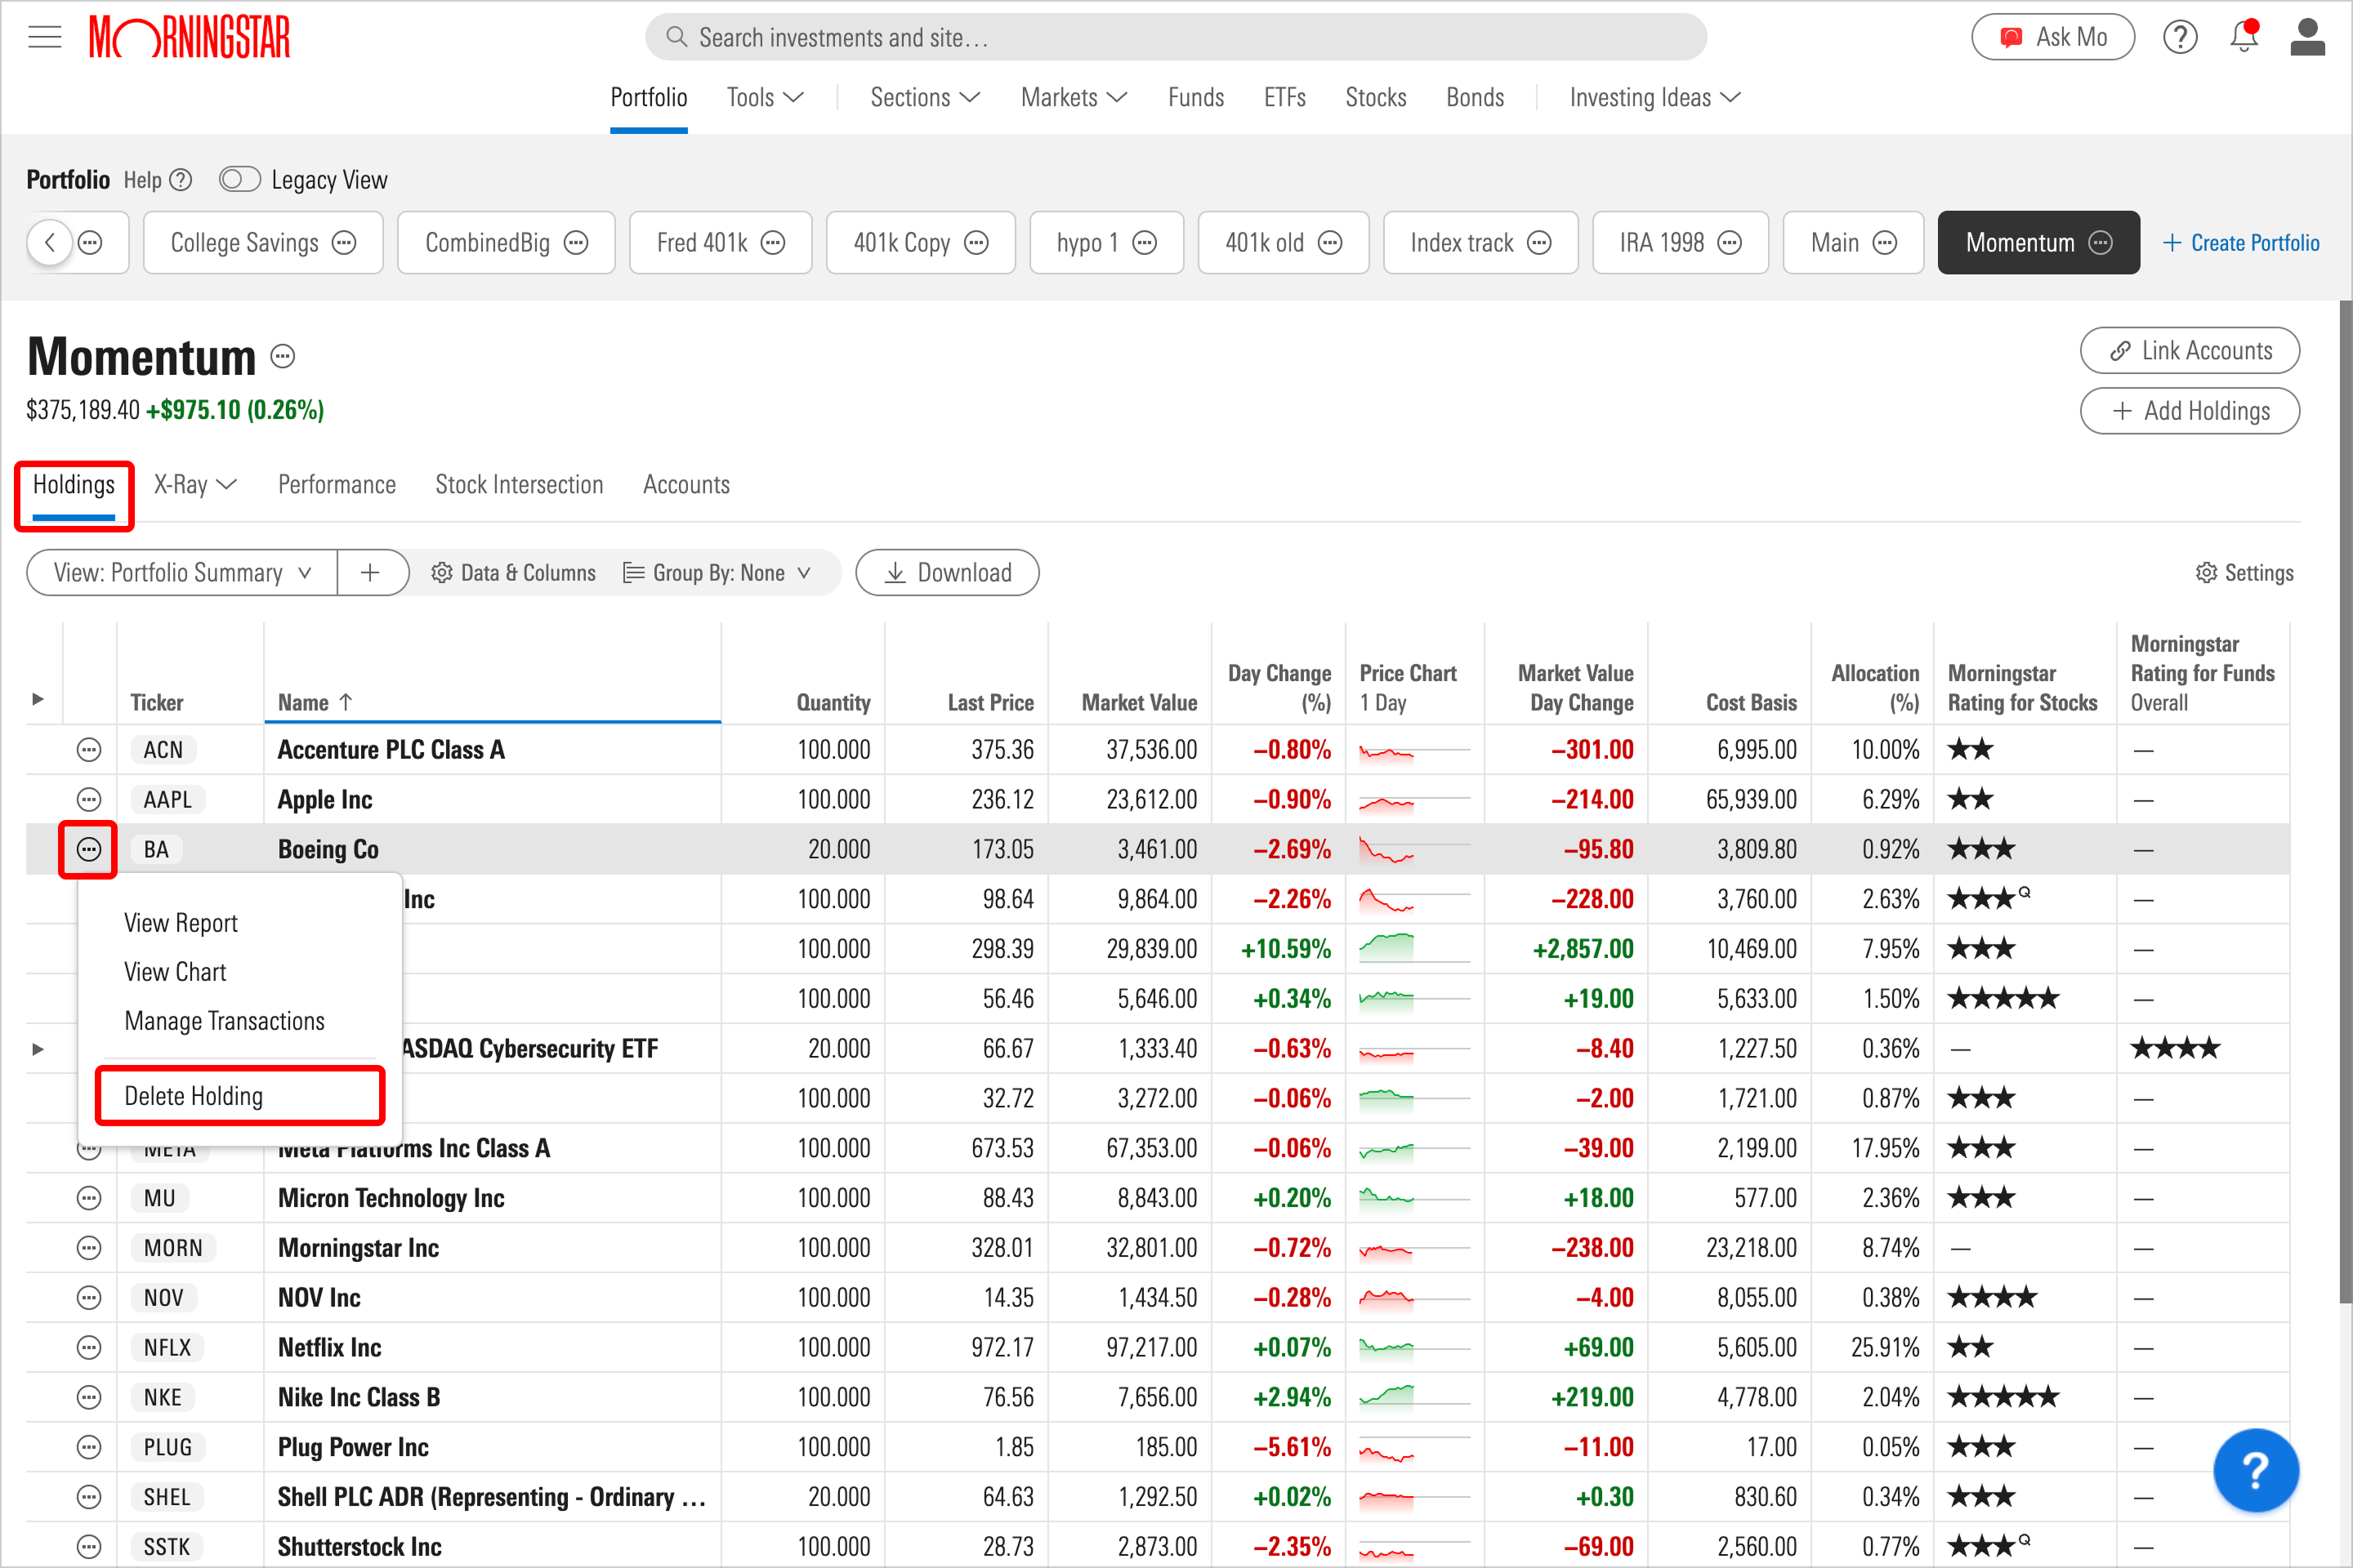
Task: Open options icon beside Momentum title
Action: (284, 356)
